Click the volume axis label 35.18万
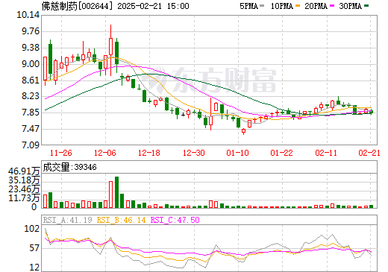This screenshot has height=272, width=388. [24, 180]
